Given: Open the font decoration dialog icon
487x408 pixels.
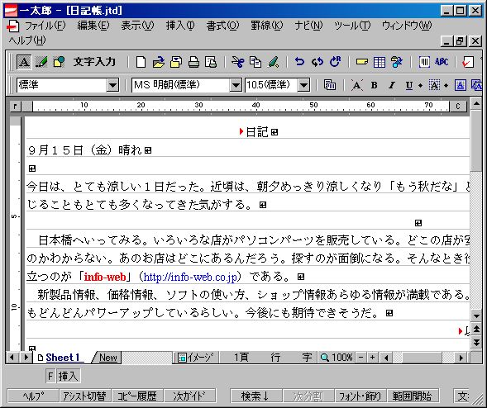Looking at the screenshot, I should click(330, 85).
